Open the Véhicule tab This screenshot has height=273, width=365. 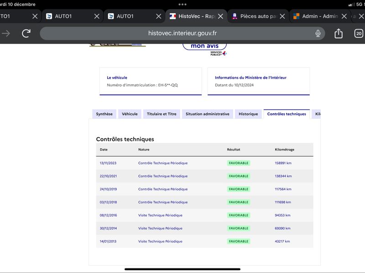(130, 114)
